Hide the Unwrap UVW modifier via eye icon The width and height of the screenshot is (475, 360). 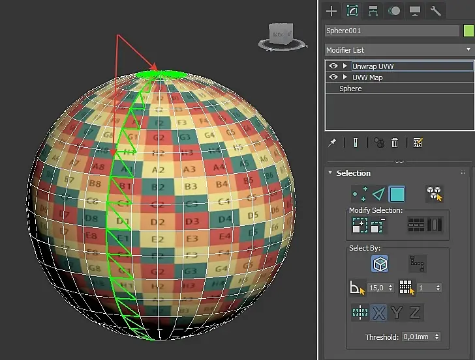(x=333, y=66)
